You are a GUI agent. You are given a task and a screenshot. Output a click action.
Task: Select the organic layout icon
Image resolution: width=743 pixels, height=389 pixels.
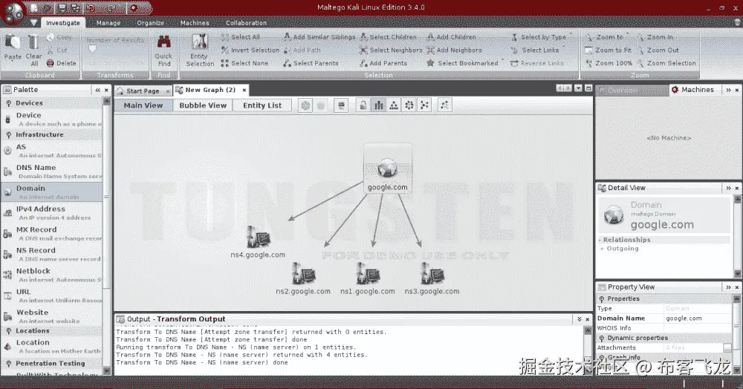[x=424, y=105]
